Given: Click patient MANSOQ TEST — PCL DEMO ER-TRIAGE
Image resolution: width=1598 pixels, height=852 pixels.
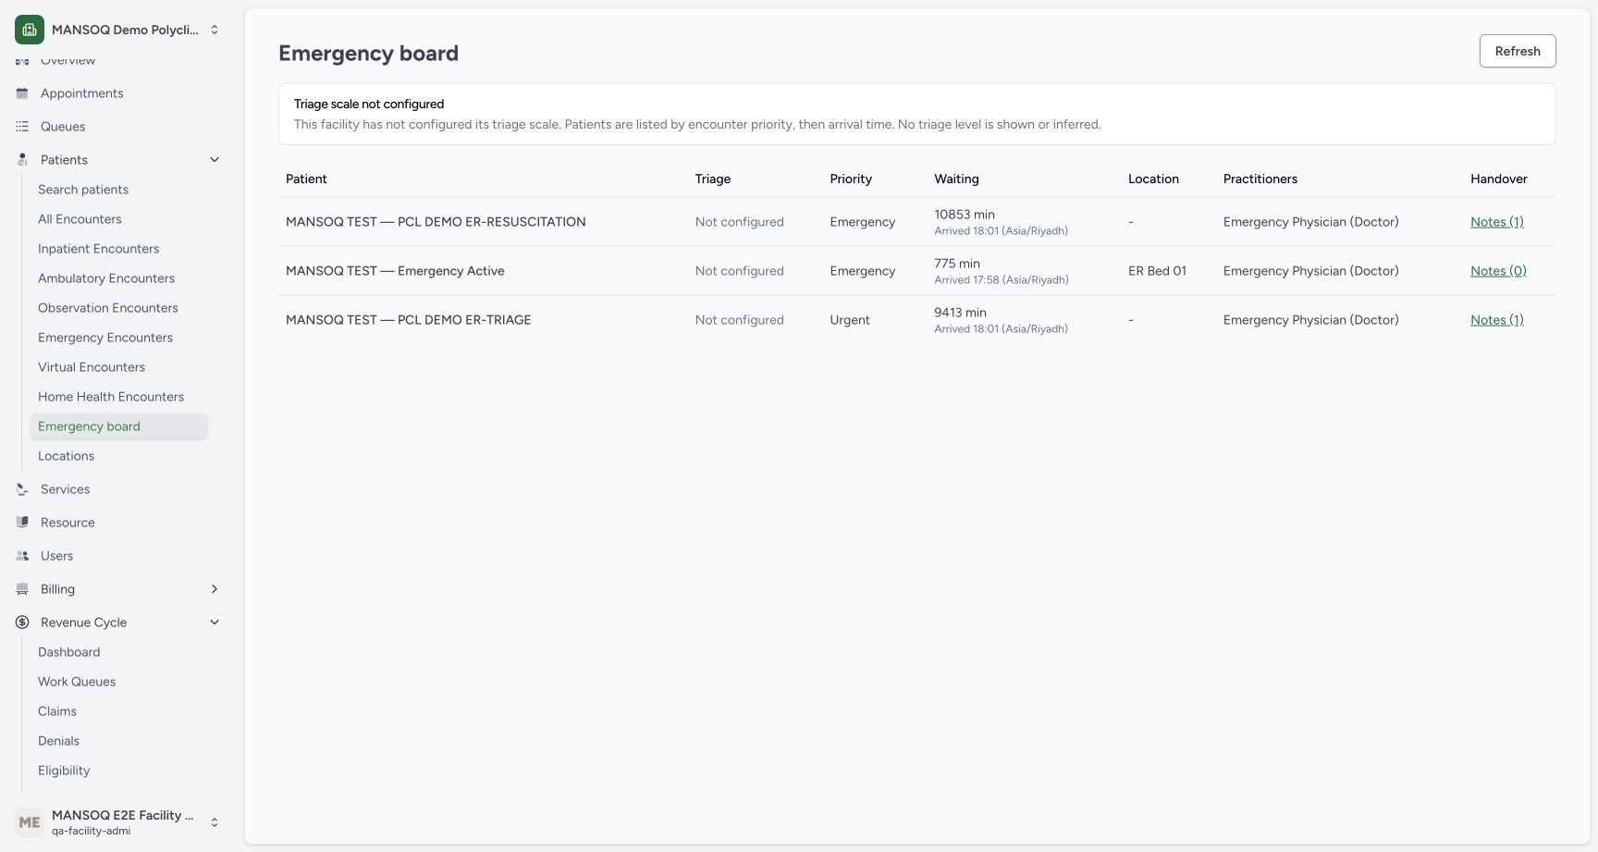Looking at the screenshot, I should pyautogui.click(x=408, y=320).
